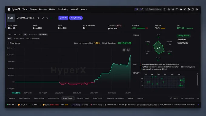Image resolution: width=206 pixels, height=116 pixels.
Task: Set wallet alert with bell icon
Action: click(47, 18)
